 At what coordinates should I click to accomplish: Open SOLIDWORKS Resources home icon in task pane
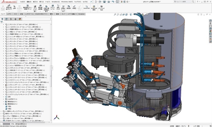coord(210,21)
